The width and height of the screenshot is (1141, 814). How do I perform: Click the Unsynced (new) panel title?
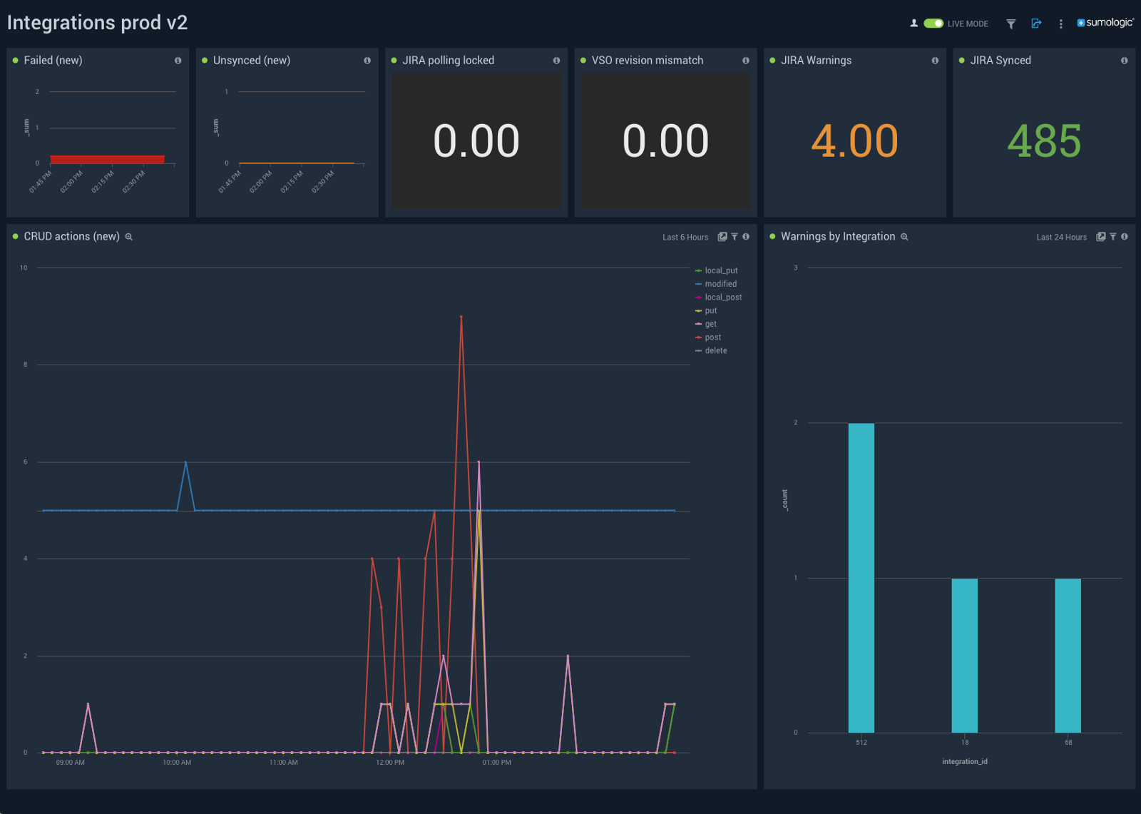[252, 61]
